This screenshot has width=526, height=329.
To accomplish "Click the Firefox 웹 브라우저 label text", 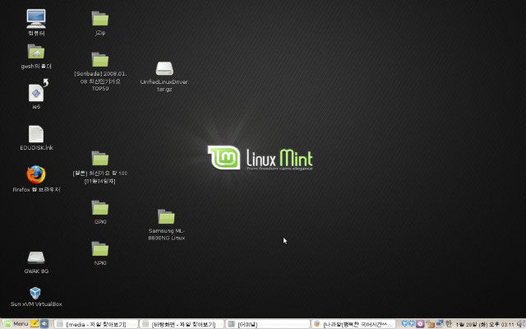I will pyautogui.click(x=36, y=190).
